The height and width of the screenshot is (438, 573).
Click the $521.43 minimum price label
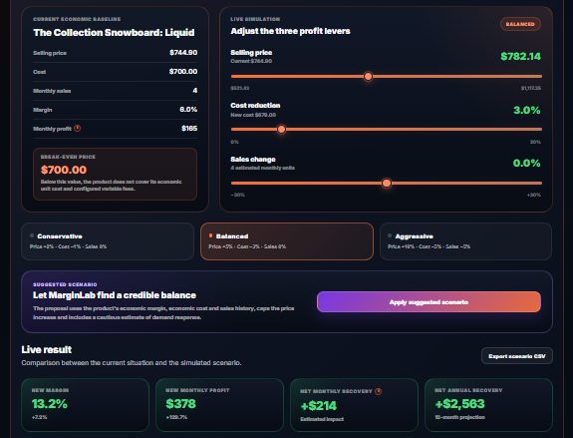pyautogui.click(x=240, y=88)
